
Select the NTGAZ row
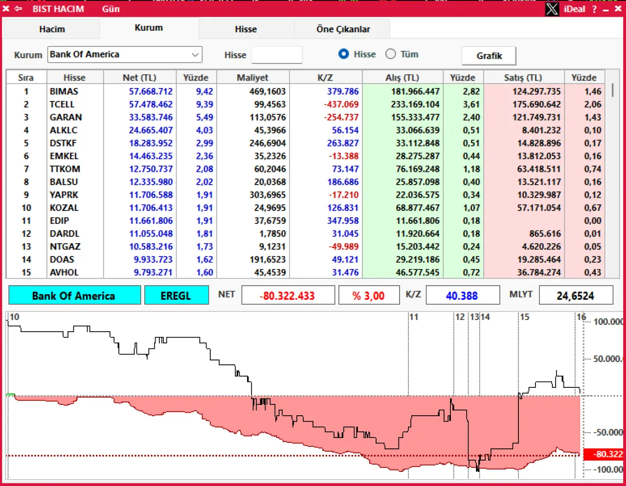click(306, 247)
